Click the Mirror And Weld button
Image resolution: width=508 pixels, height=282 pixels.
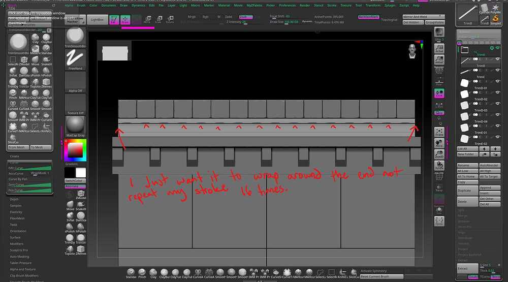pyautogui.click(x=424, y=17)
